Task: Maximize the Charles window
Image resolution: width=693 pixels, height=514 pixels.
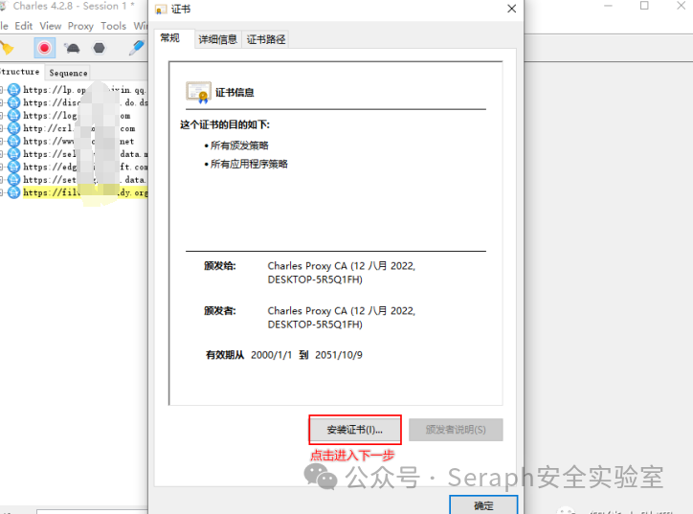Action: click(x=644, y=6)
